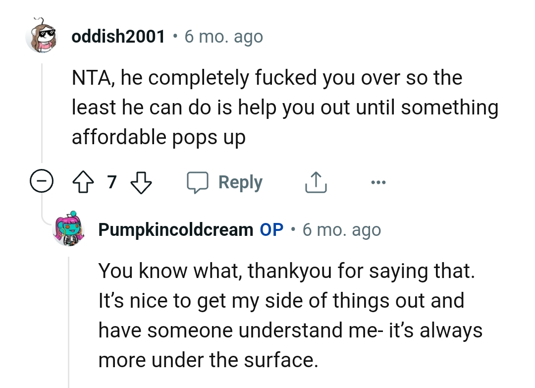Click the upward arrow to toggle your upvote
This screenshot has height=388, width=535.
tap(84, 182)
